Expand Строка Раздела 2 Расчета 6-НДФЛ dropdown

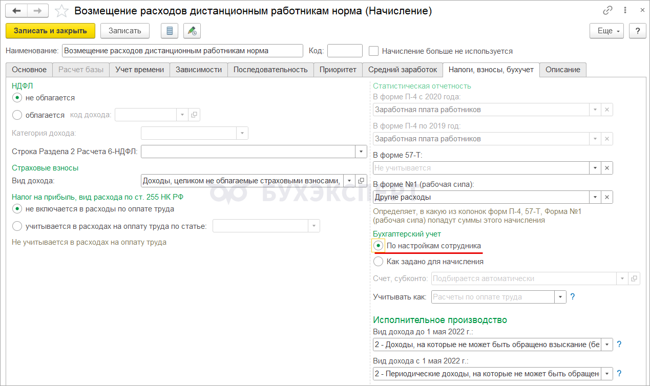(x=361, y=152)
